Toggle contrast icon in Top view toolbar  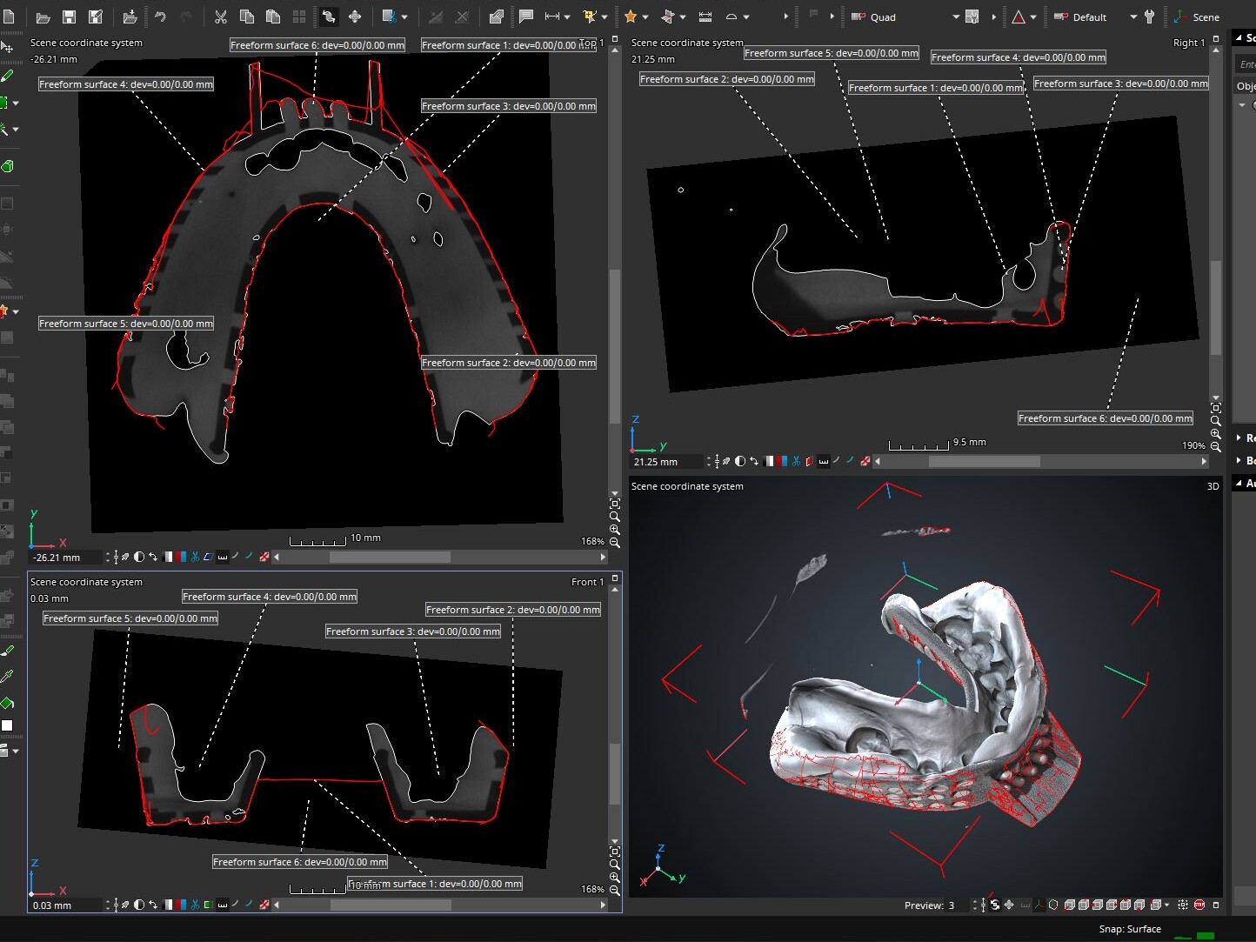(138, 558)
